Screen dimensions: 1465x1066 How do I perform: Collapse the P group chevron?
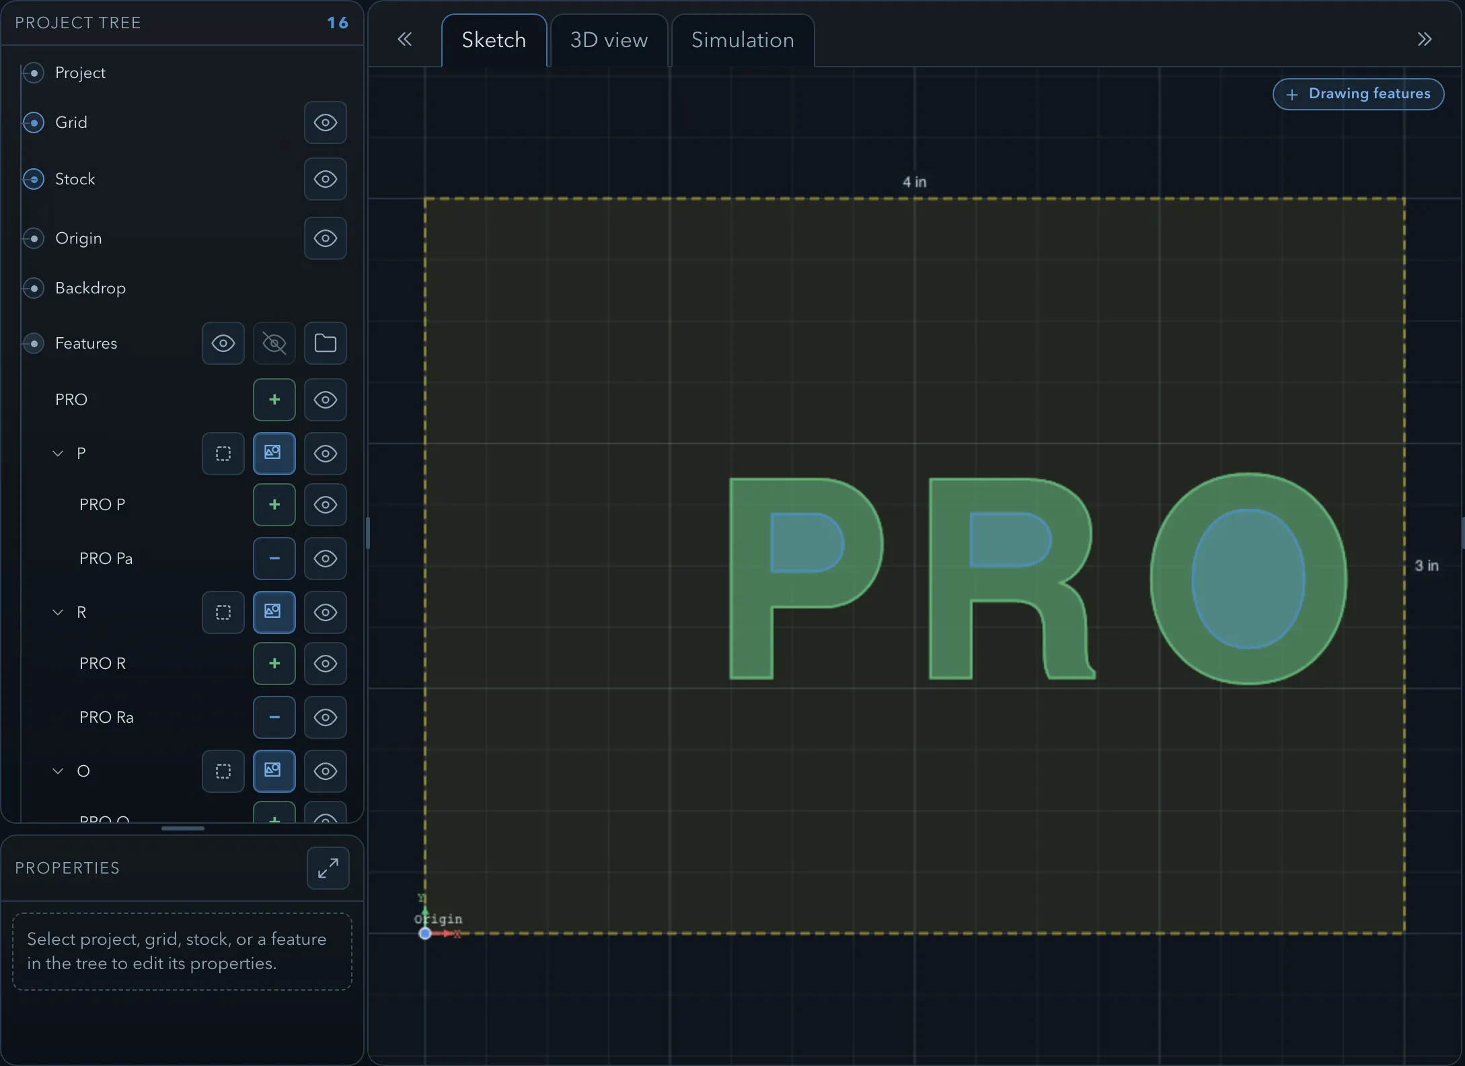point(58,454)
